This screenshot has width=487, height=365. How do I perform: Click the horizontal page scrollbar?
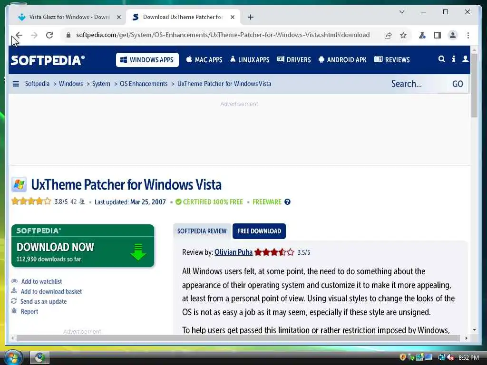coord(239,338)
